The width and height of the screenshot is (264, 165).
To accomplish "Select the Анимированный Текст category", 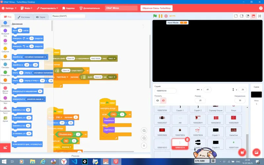I will point(5,110).
